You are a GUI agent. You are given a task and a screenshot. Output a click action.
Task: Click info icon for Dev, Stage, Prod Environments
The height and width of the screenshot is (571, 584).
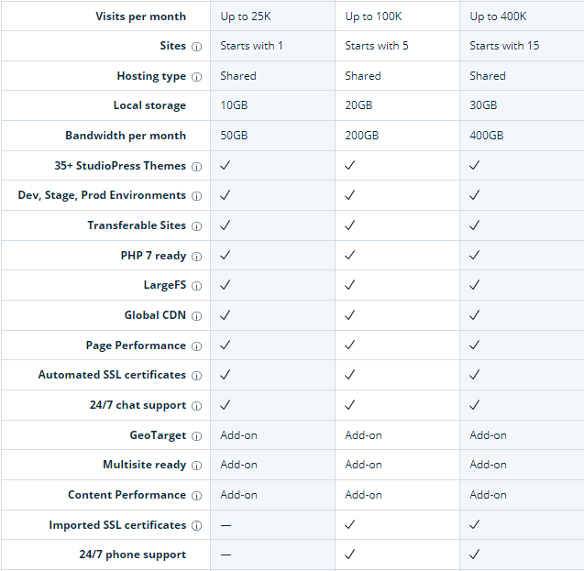tap(196, 196)
